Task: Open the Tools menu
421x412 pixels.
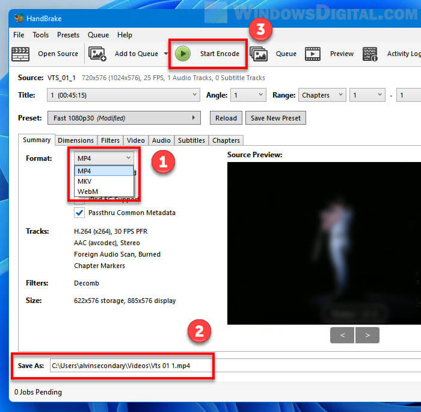Action: 40,35
